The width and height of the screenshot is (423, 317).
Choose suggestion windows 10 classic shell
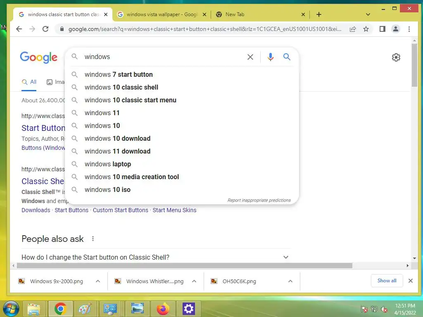182,88
